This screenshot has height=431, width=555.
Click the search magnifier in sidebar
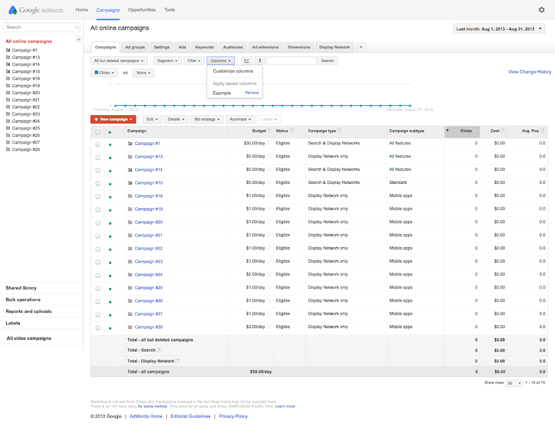click(x=77, y=27)
